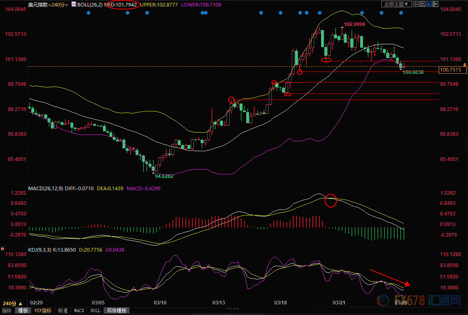Viewport: 468px width, 315px height.
Task: Click the MACD(26,12,9) indicator label
Action: (x=46, y=189)
